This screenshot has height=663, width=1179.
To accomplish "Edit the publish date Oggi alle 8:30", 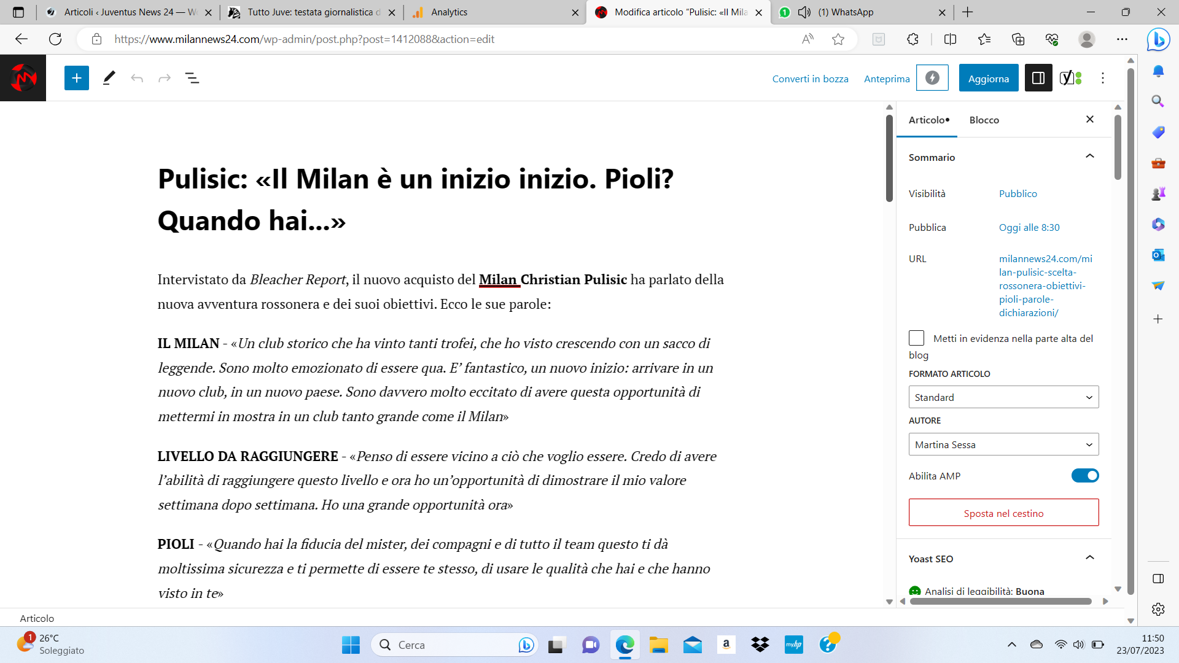I will point(1029,227).
